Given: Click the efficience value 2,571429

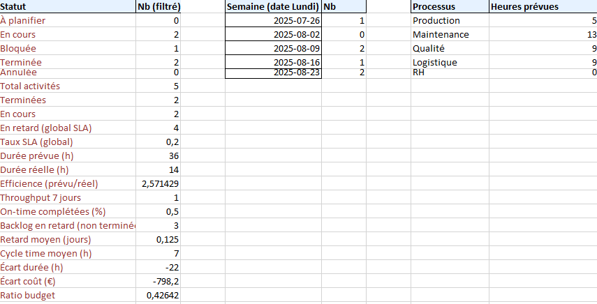Looking at the screenshot, I should [159, 183].
